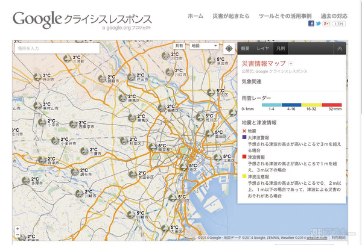Click weather icon at 三芳町 3°C
Screen dimensions: 362x245
68,58
